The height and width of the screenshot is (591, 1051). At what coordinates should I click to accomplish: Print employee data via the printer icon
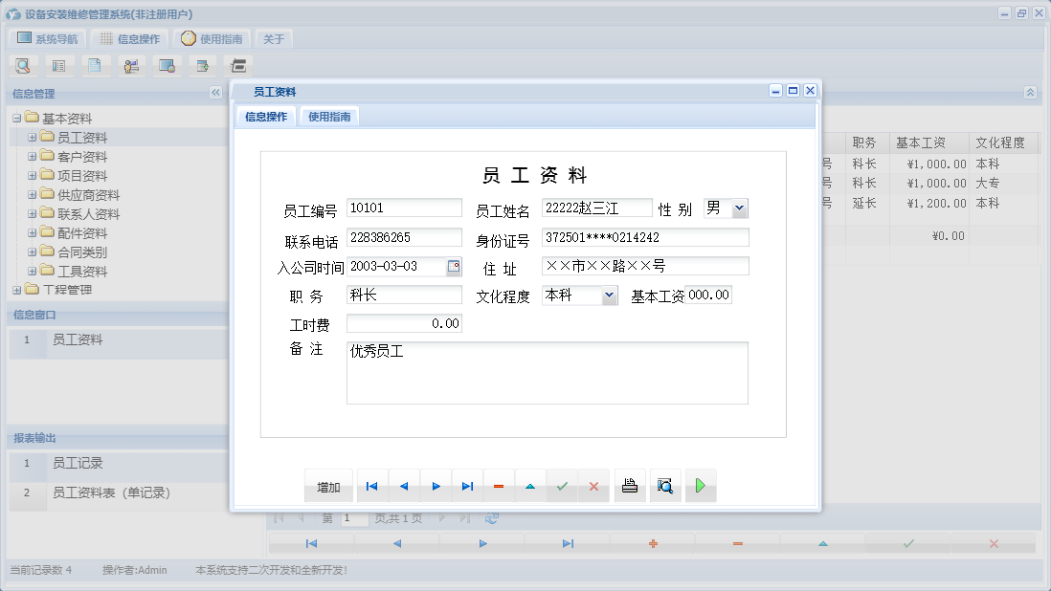(x=629, y=486)
